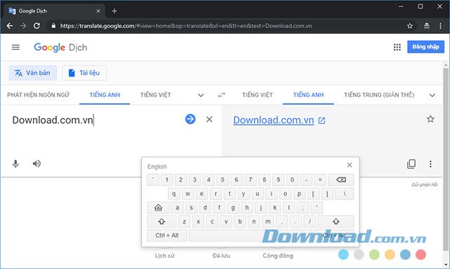Viewport: 450px width, 269px height.
Task: Click the blue translate arrow icon
Action: (x=191, y=119)
